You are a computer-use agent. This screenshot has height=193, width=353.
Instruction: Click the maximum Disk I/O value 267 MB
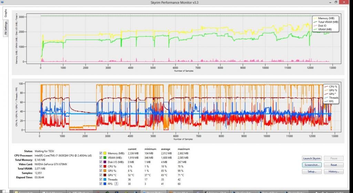tap(182, 162)
